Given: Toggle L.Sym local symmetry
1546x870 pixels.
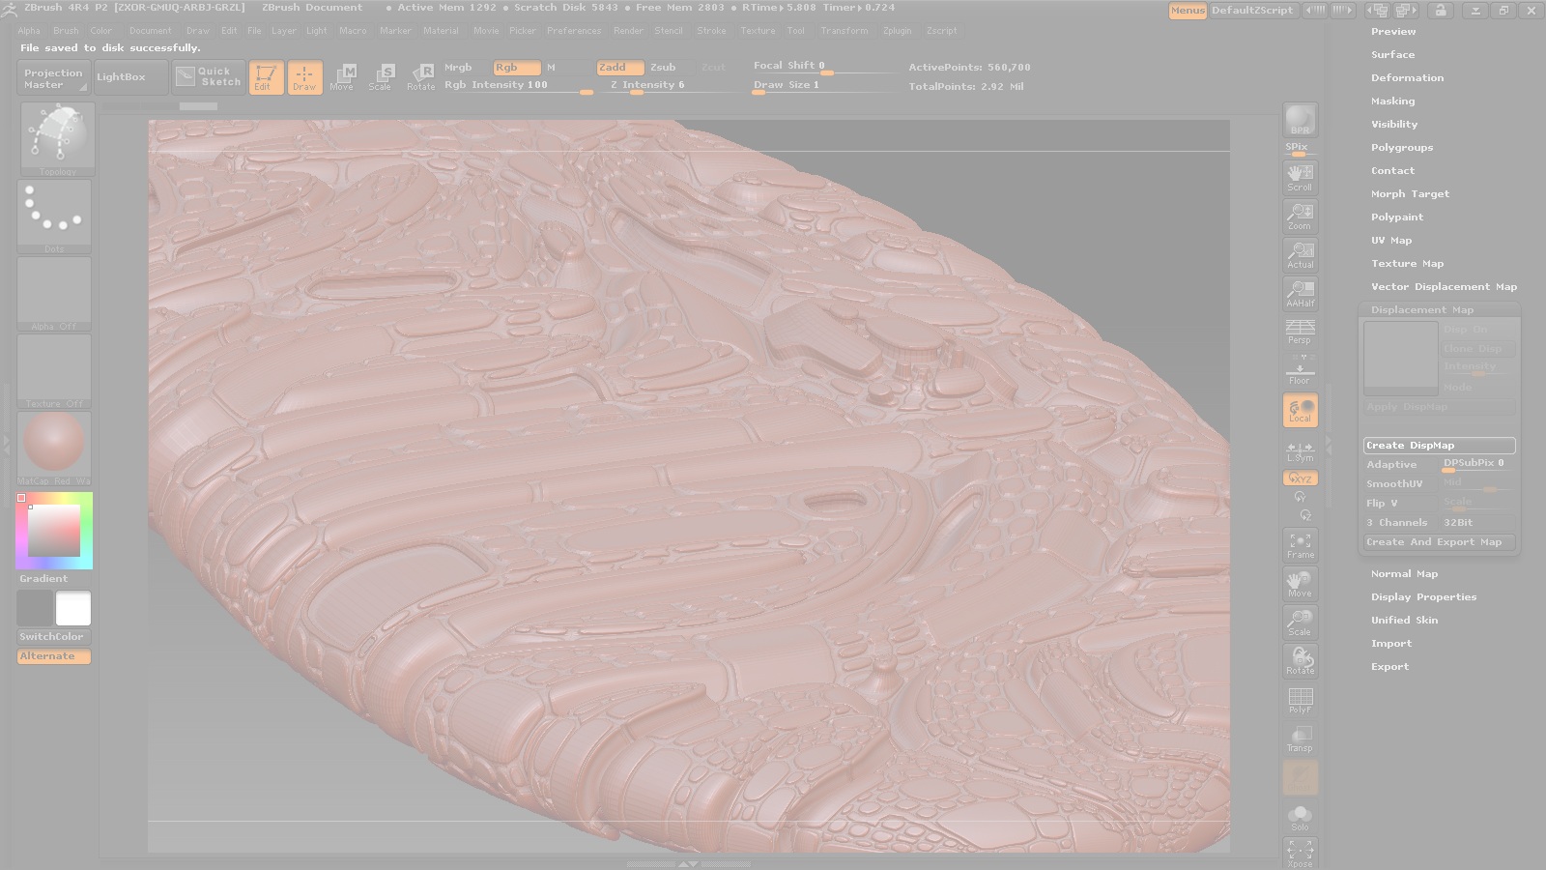Looking at the screenshot, I should tap(1301, 451).
